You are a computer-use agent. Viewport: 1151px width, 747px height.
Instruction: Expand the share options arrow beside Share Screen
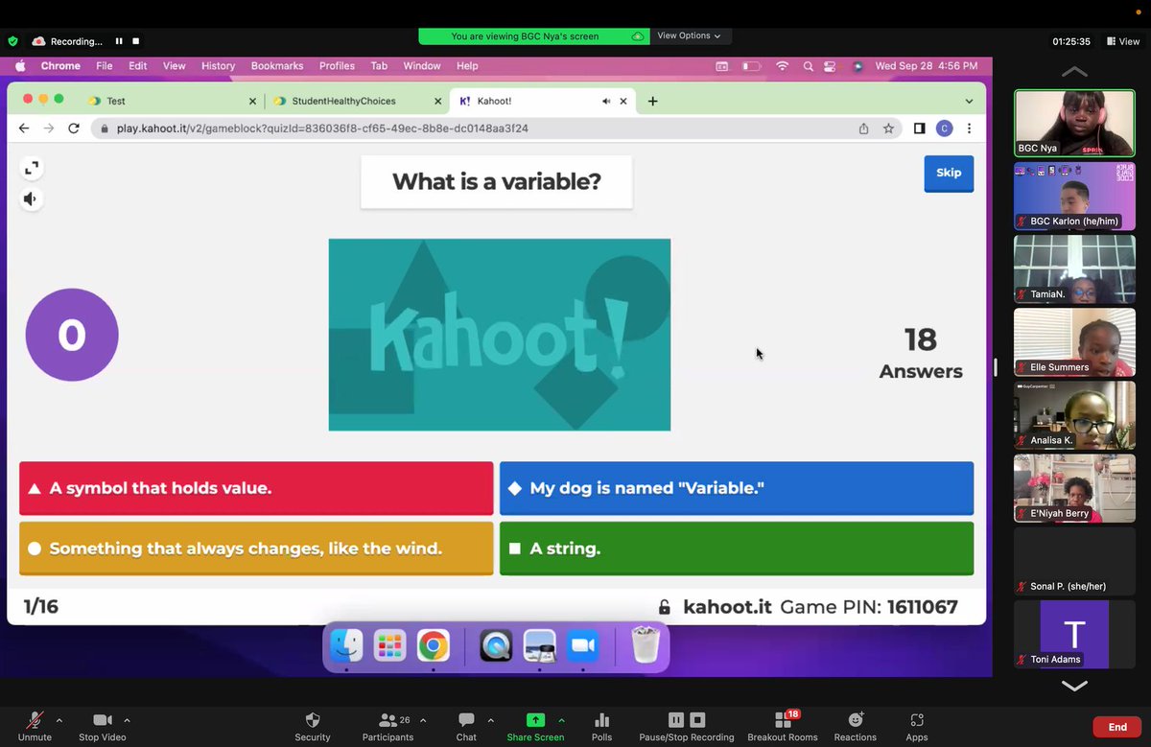561,720
